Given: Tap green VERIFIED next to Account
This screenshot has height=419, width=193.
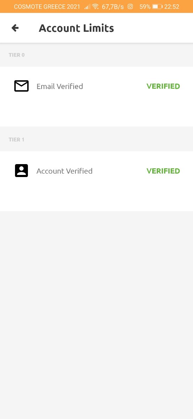Looking at the screenshot, I should pyautogui.click(x=163, y=171).
